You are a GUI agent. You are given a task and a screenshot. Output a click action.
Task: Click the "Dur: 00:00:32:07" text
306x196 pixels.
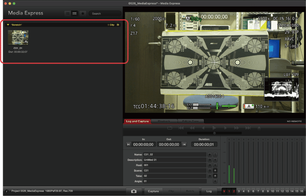click(18, 52)
